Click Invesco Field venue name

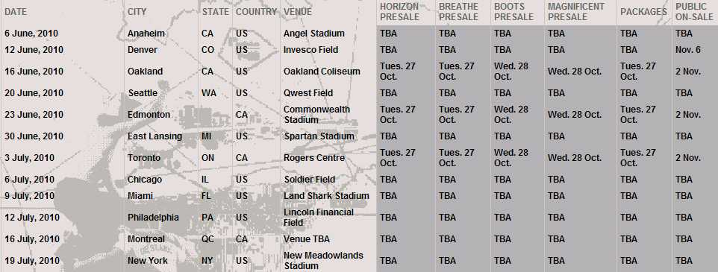pos(311,49)
